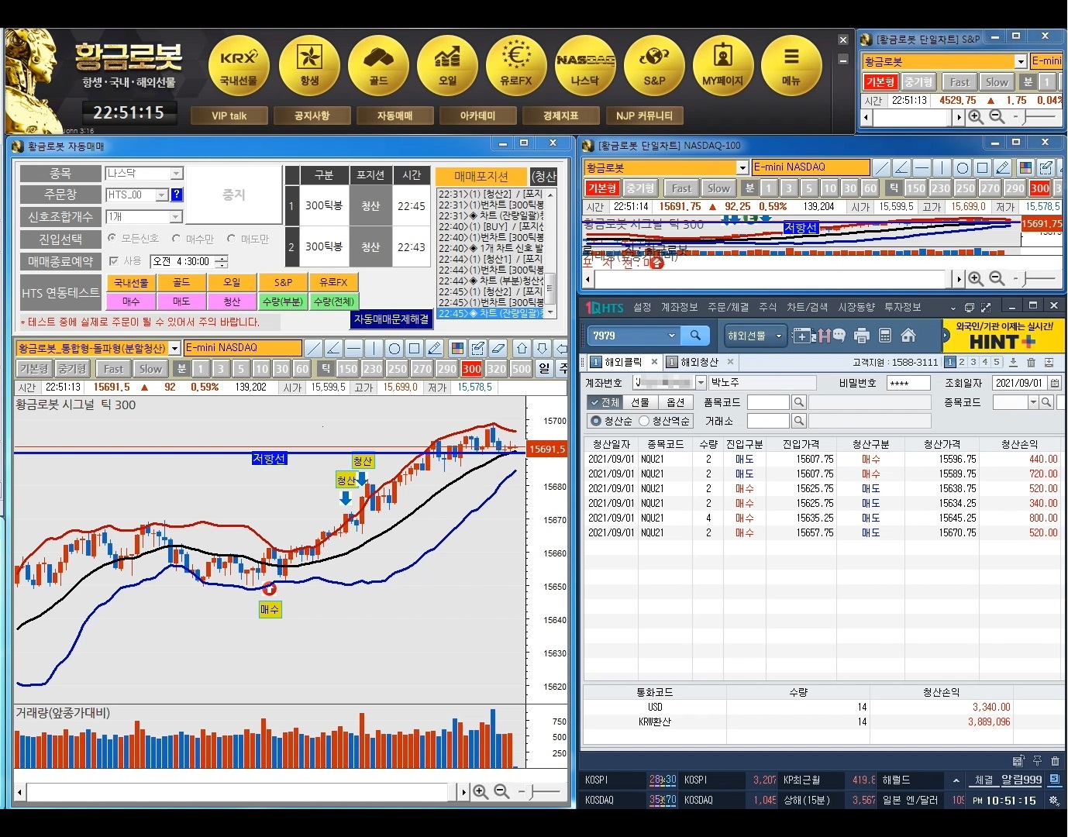Open the 골드 gold-bar button
Viewport: 1068px width, 837px height.
pos(378,65)
